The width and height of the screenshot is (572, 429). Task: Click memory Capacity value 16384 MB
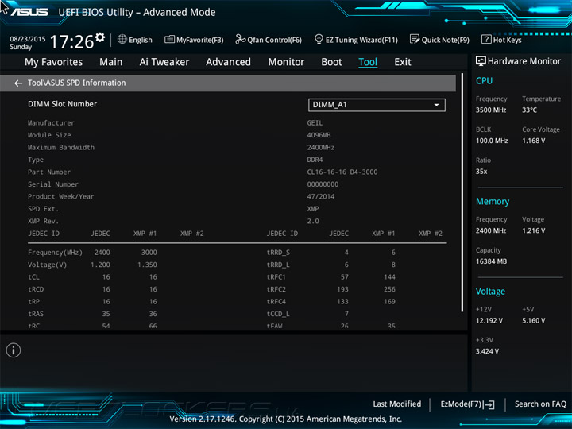click(491, 261)
